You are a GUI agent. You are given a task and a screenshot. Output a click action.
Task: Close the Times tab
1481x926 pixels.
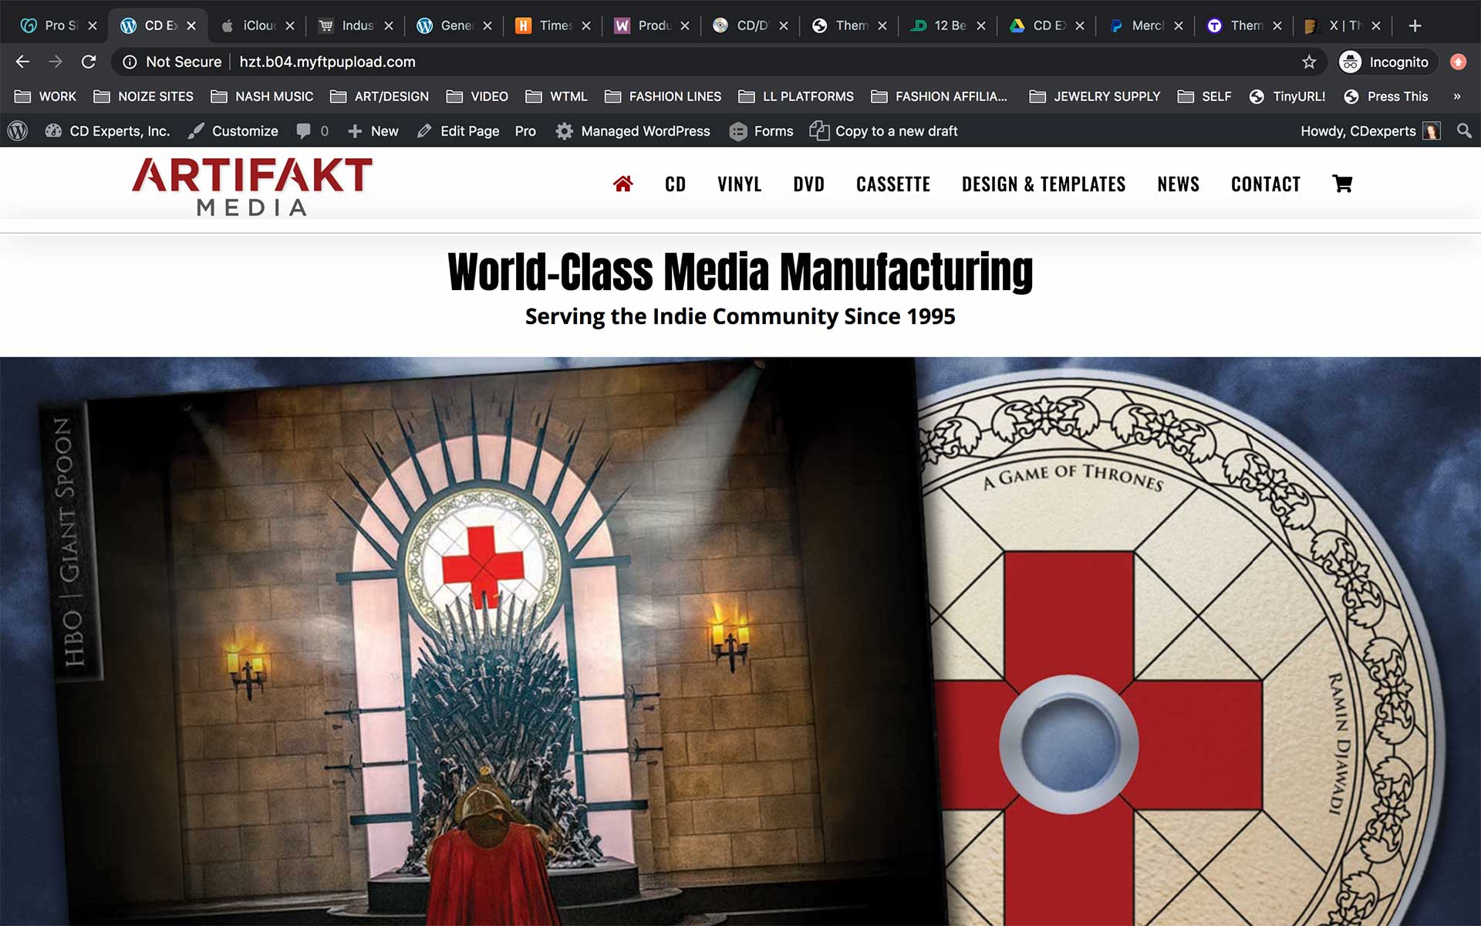(x=586, y=25)
